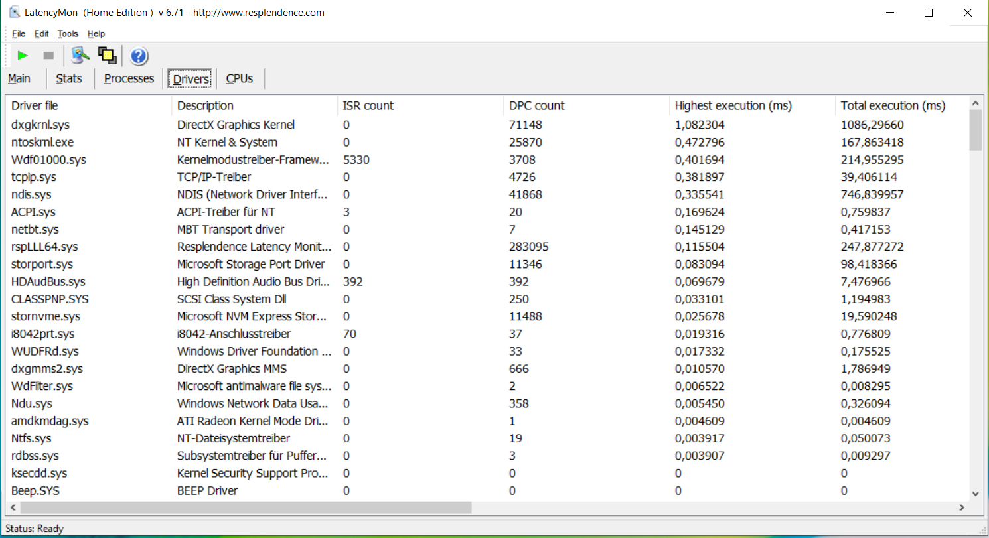Image resolution: width=989 pixels, height=538 pixels.
Task: Select the WUDFRd.sys row
Action: tap(488, 352)
